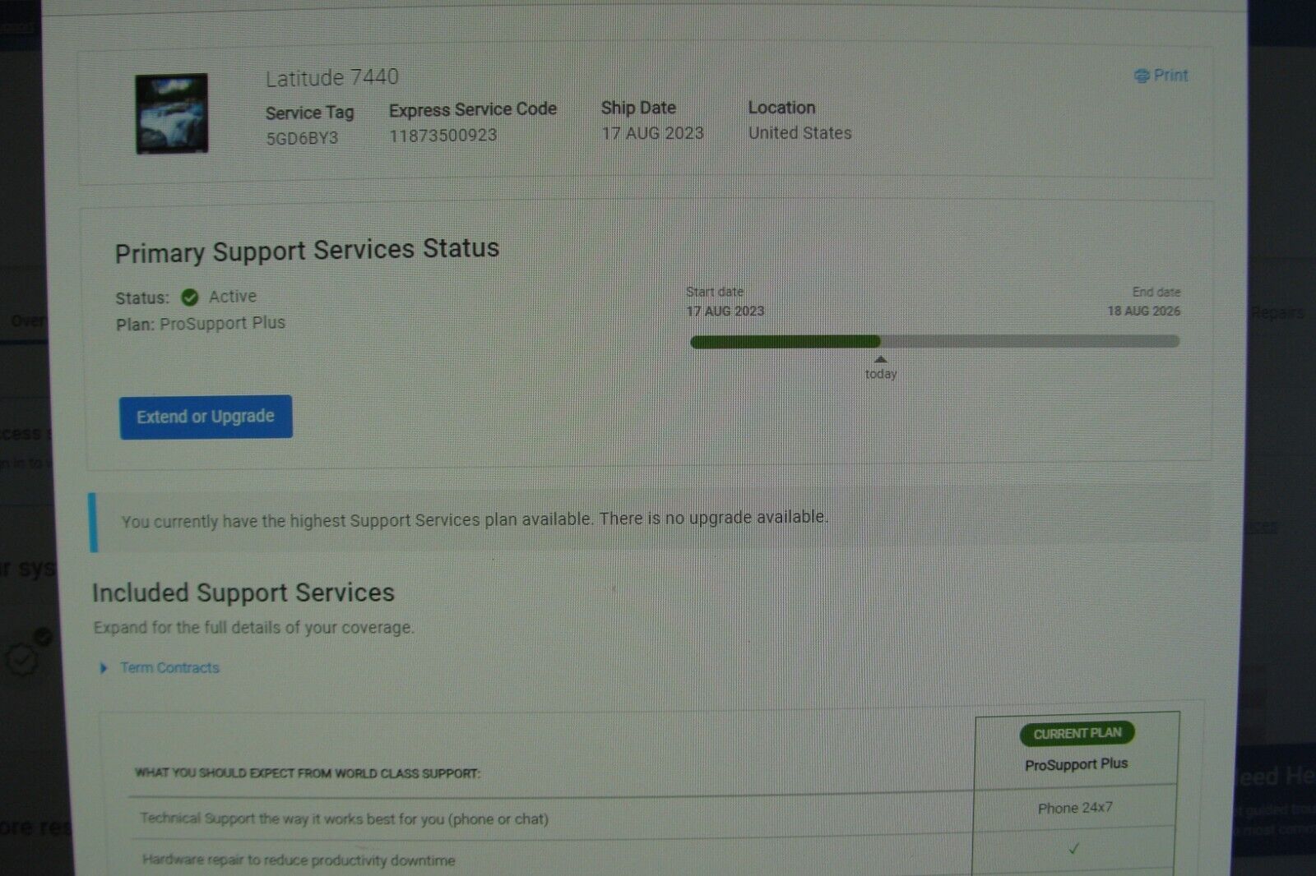Open the Term Contracts link
The height and width of the screenshot is (876, 1316).
click(x=169, y=668)
